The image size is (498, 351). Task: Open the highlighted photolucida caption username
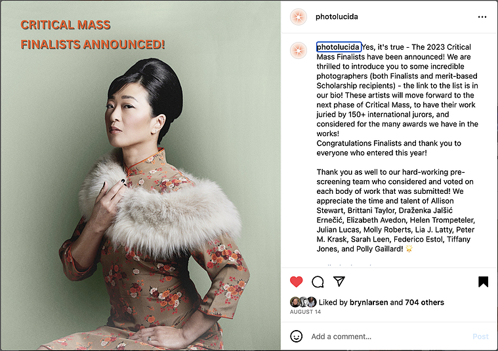pos(339,47)
